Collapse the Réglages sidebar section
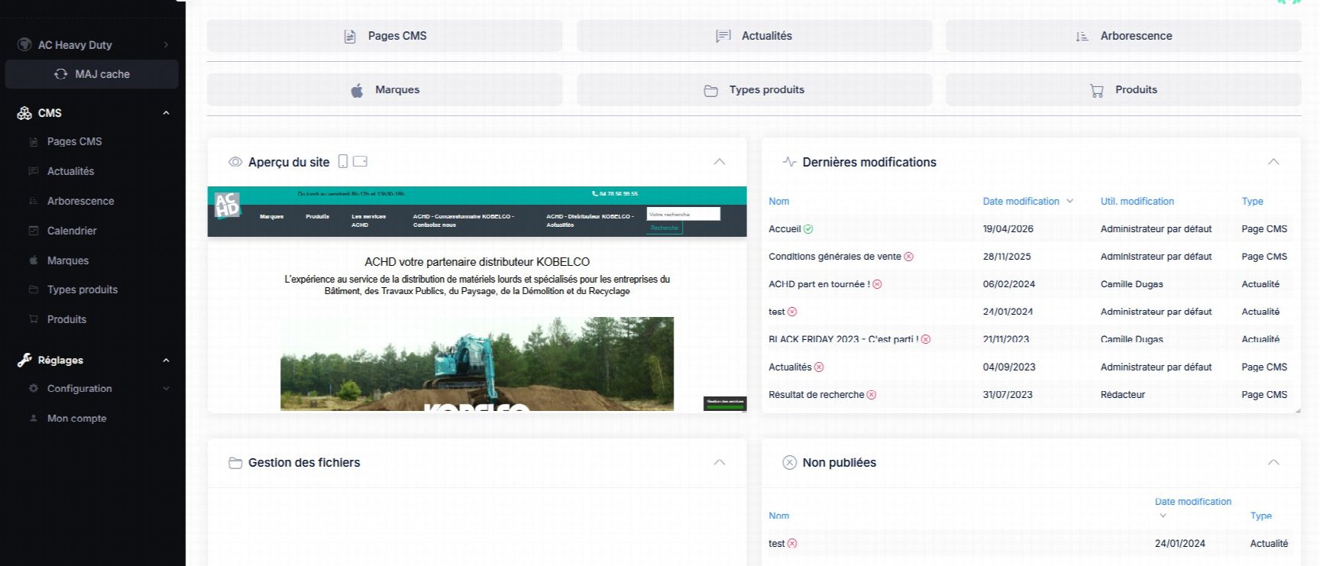 coord(166,361)
